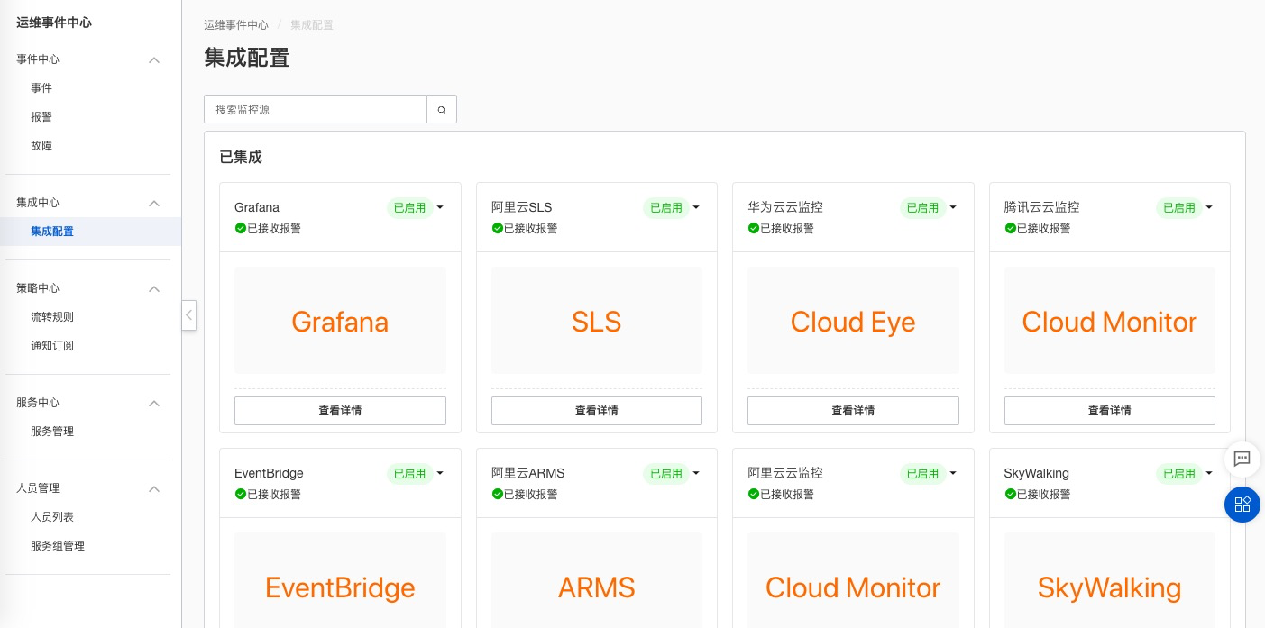The height and width of the screenshot is (628, 1265).
Task: Click green check icon on EventBridge card
Action: point(241,494)
